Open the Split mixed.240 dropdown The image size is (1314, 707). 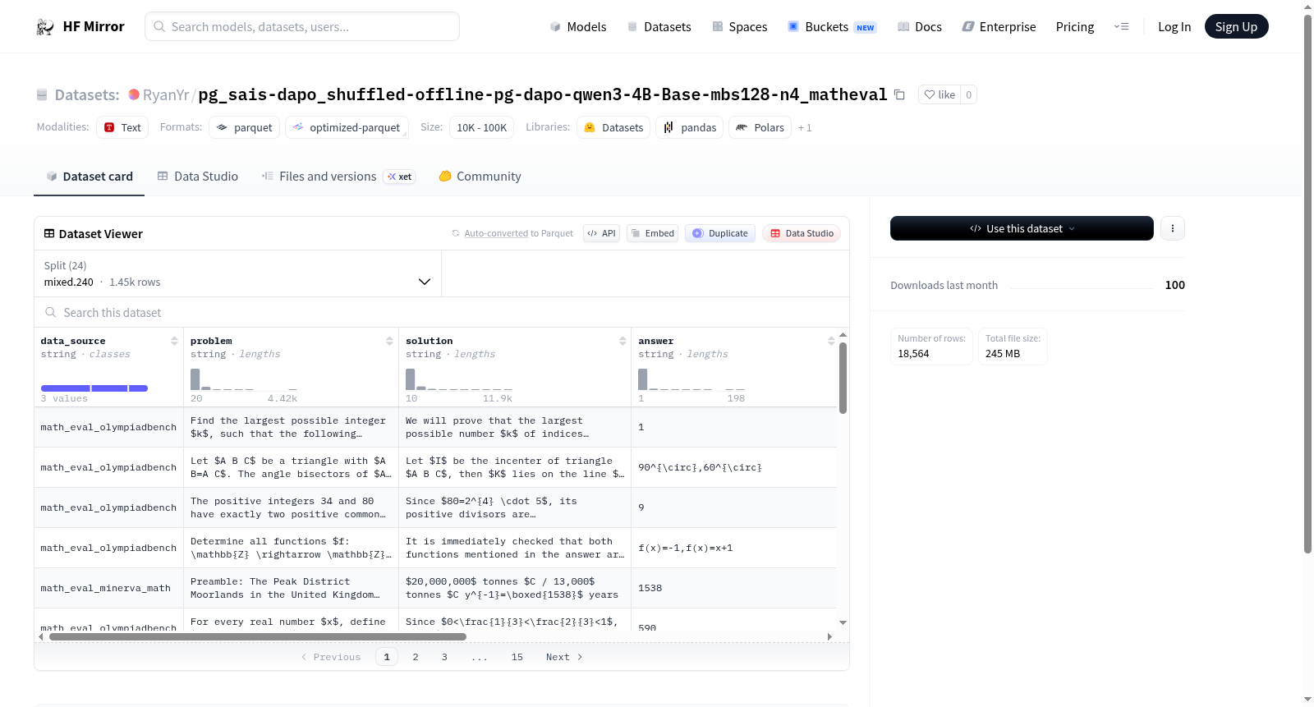pyautogui.click(x=237, y=273)
